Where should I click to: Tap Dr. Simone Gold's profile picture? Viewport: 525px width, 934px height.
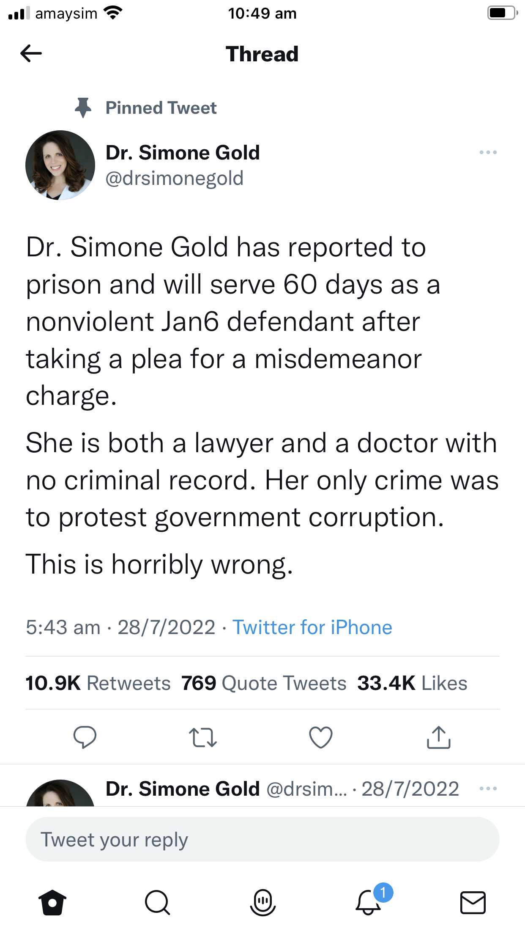pyautogui.click(x=60, y=165)
